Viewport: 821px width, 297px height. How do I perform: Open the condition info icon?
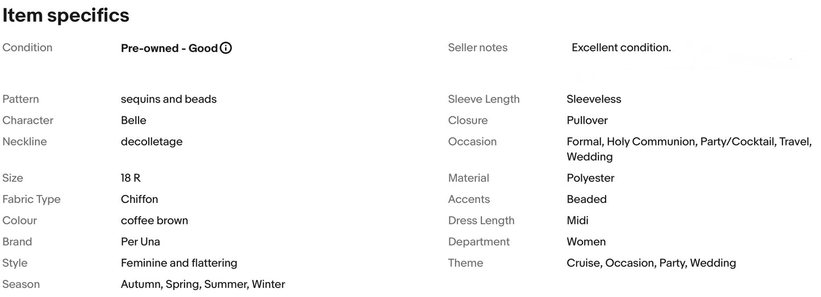pyautogui.click(x=226, y=48)
